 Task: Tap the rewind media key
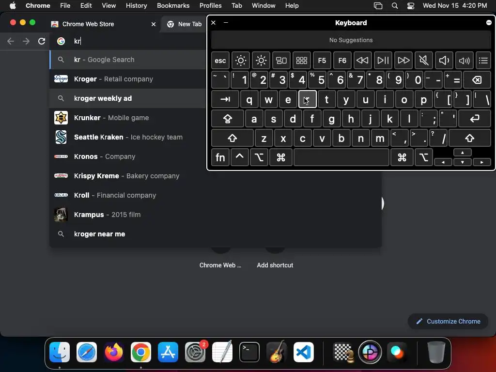click(x=362, y=61)
